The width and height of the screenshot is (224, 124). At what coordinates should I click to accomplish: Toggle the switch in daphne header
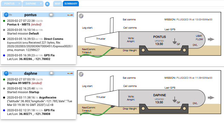coord(51,73)
